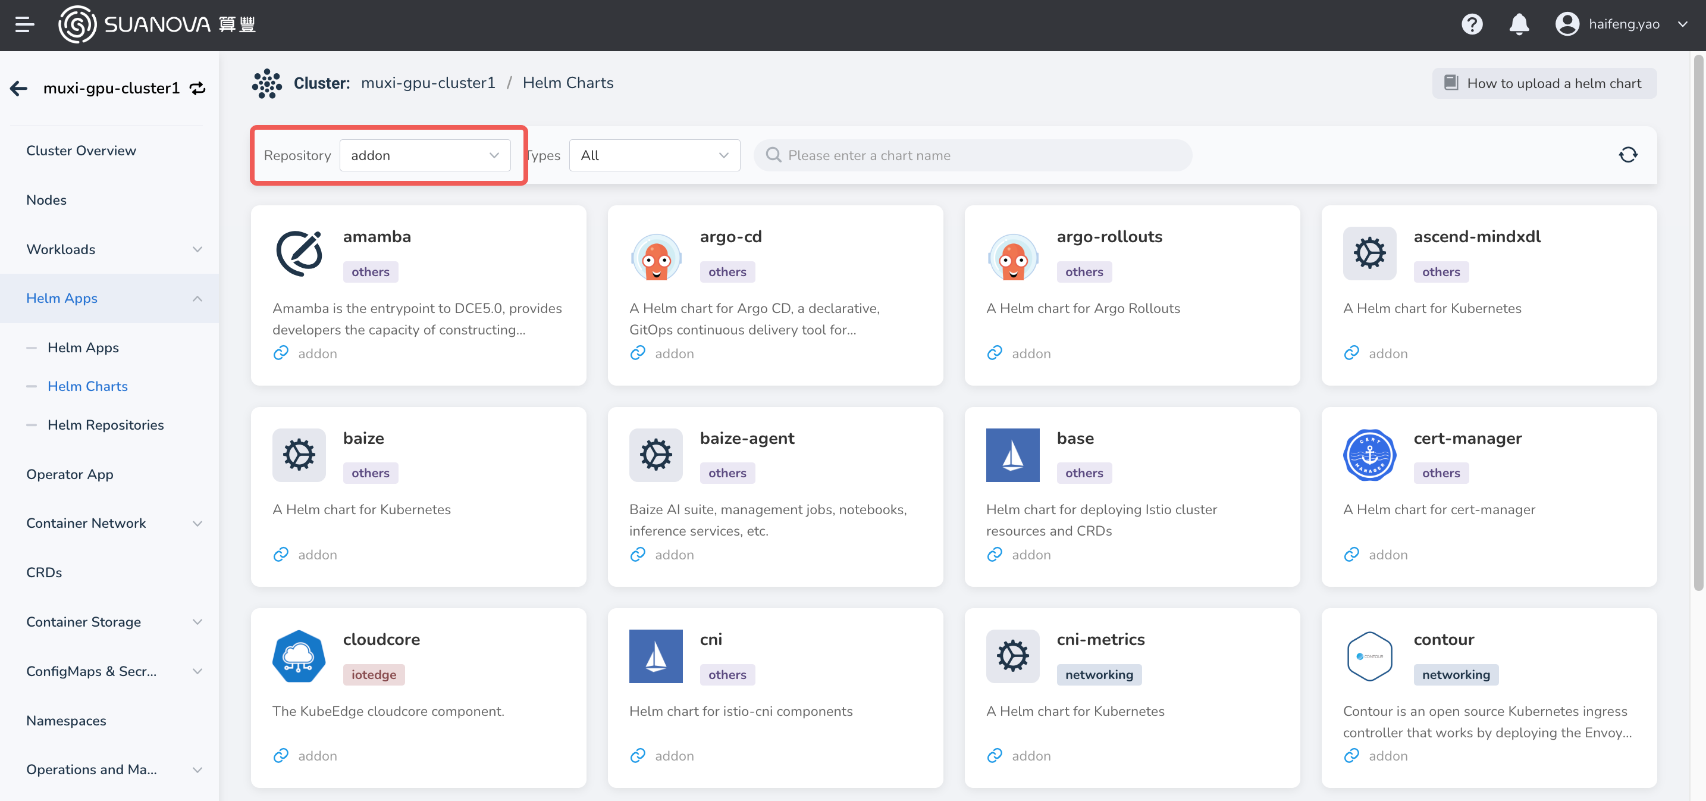Image resolution: width=1706 pixels, height=801 pixels.
Task: Click the page vertical scrollbar
Action: pos(1699,323)
